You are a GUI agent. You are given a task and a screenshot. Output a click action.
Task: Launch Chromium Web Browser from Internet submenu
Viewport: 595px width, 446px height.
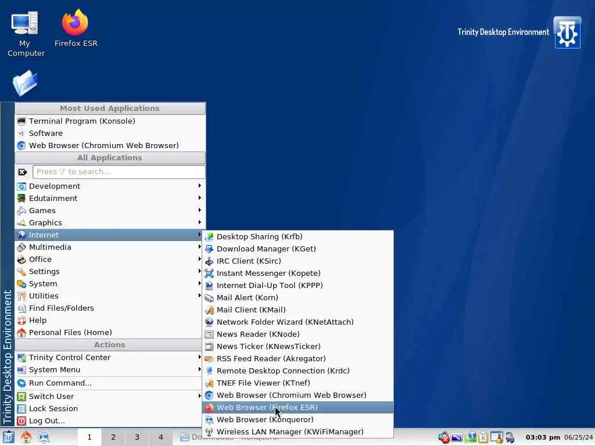298,395
